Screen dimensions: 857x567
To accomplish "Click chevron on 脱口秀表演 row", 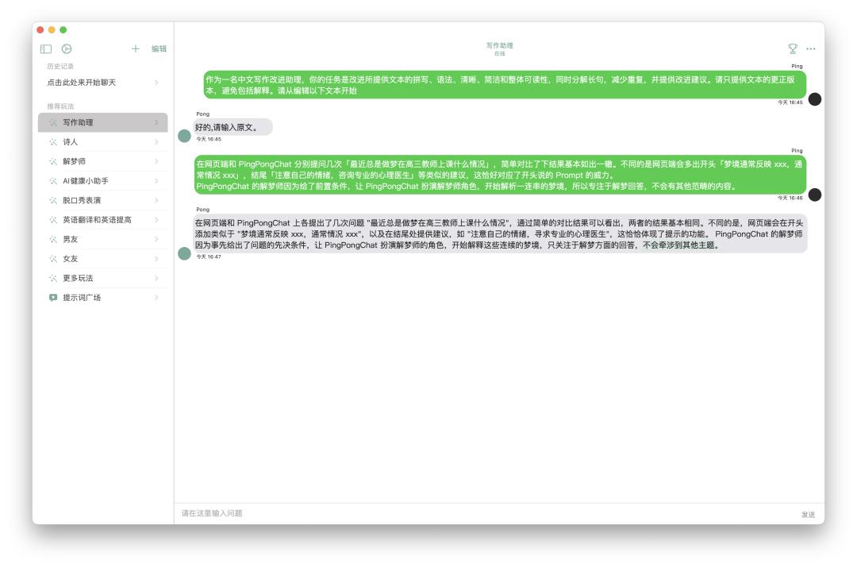I will [156, 200].
